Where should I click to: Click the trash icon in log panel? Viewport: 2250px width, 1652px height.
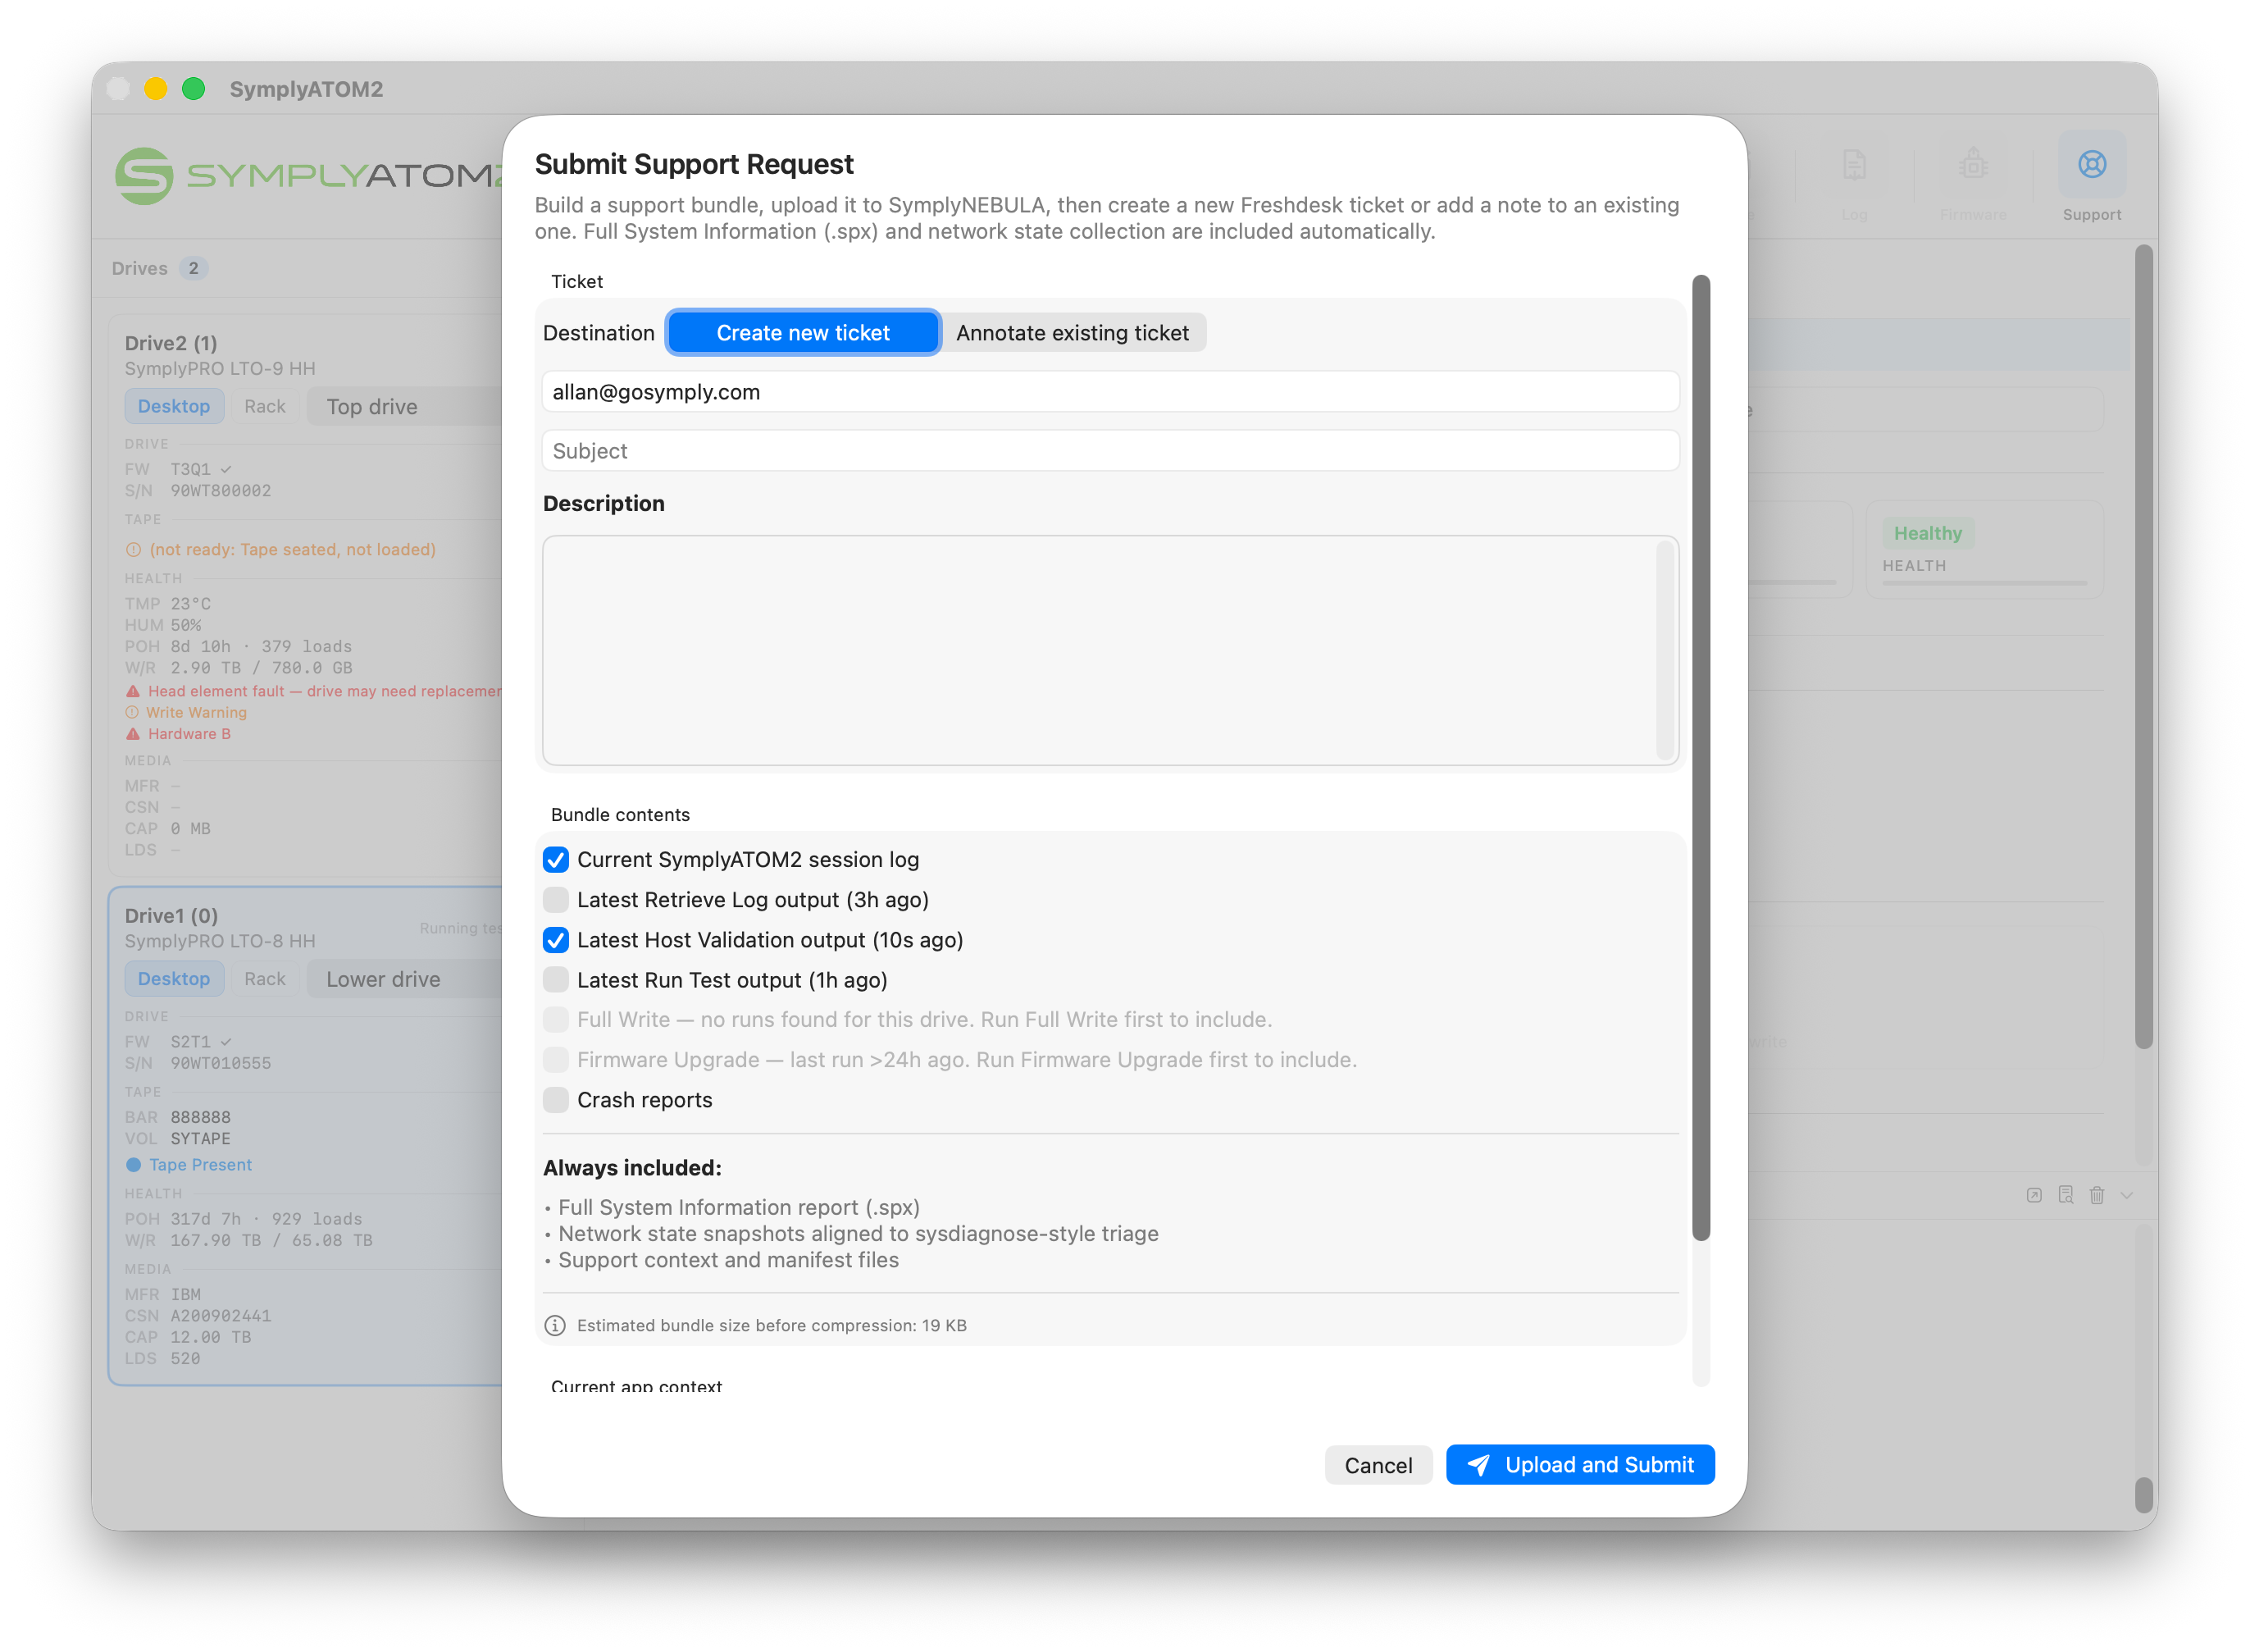coord(2097,1195)
